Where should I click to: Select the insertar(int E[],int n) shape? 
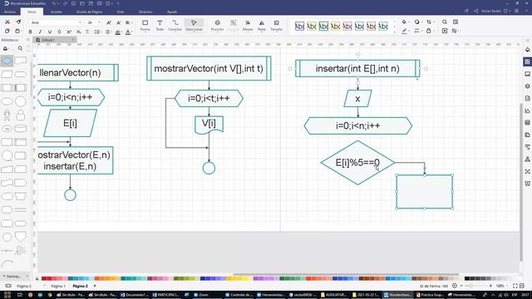(357, 69)
